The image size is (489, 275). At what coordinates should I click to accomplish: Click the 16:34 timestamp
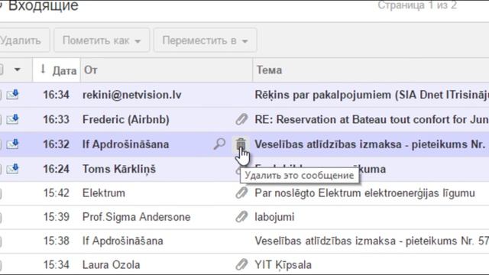(56, 95)
